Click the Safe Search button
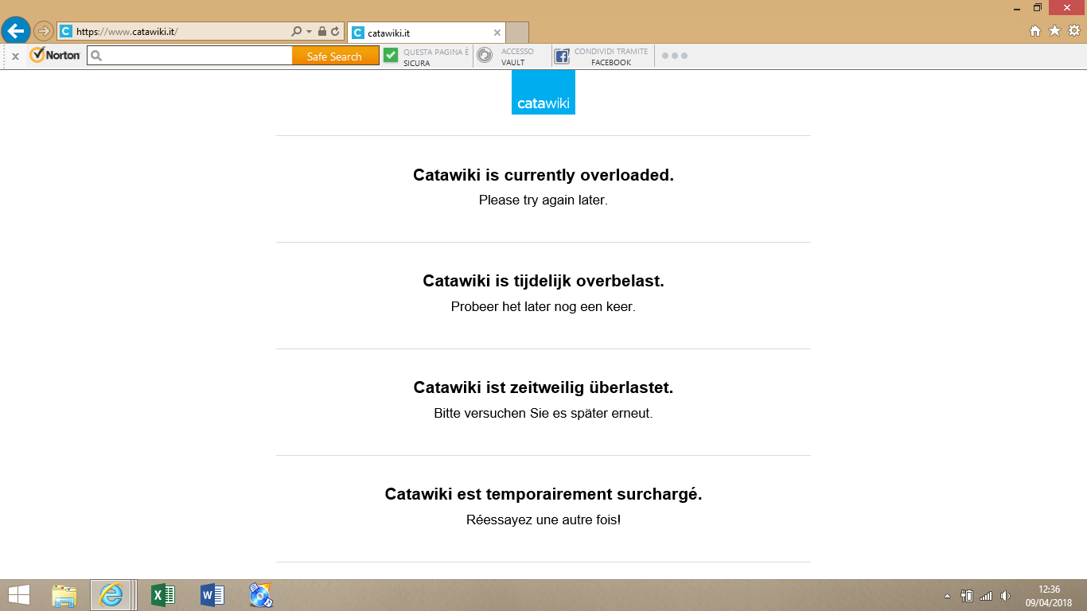1087x611 pixels. 335,56
